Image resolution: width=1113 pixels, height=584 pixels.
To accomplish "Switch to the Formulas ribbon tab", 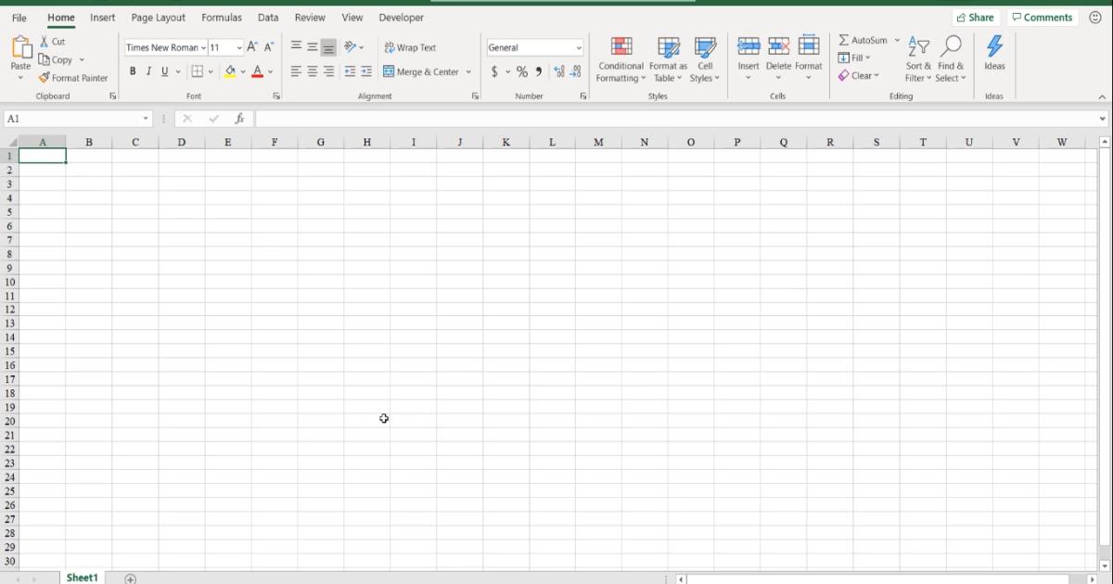I will click(222, 17).
